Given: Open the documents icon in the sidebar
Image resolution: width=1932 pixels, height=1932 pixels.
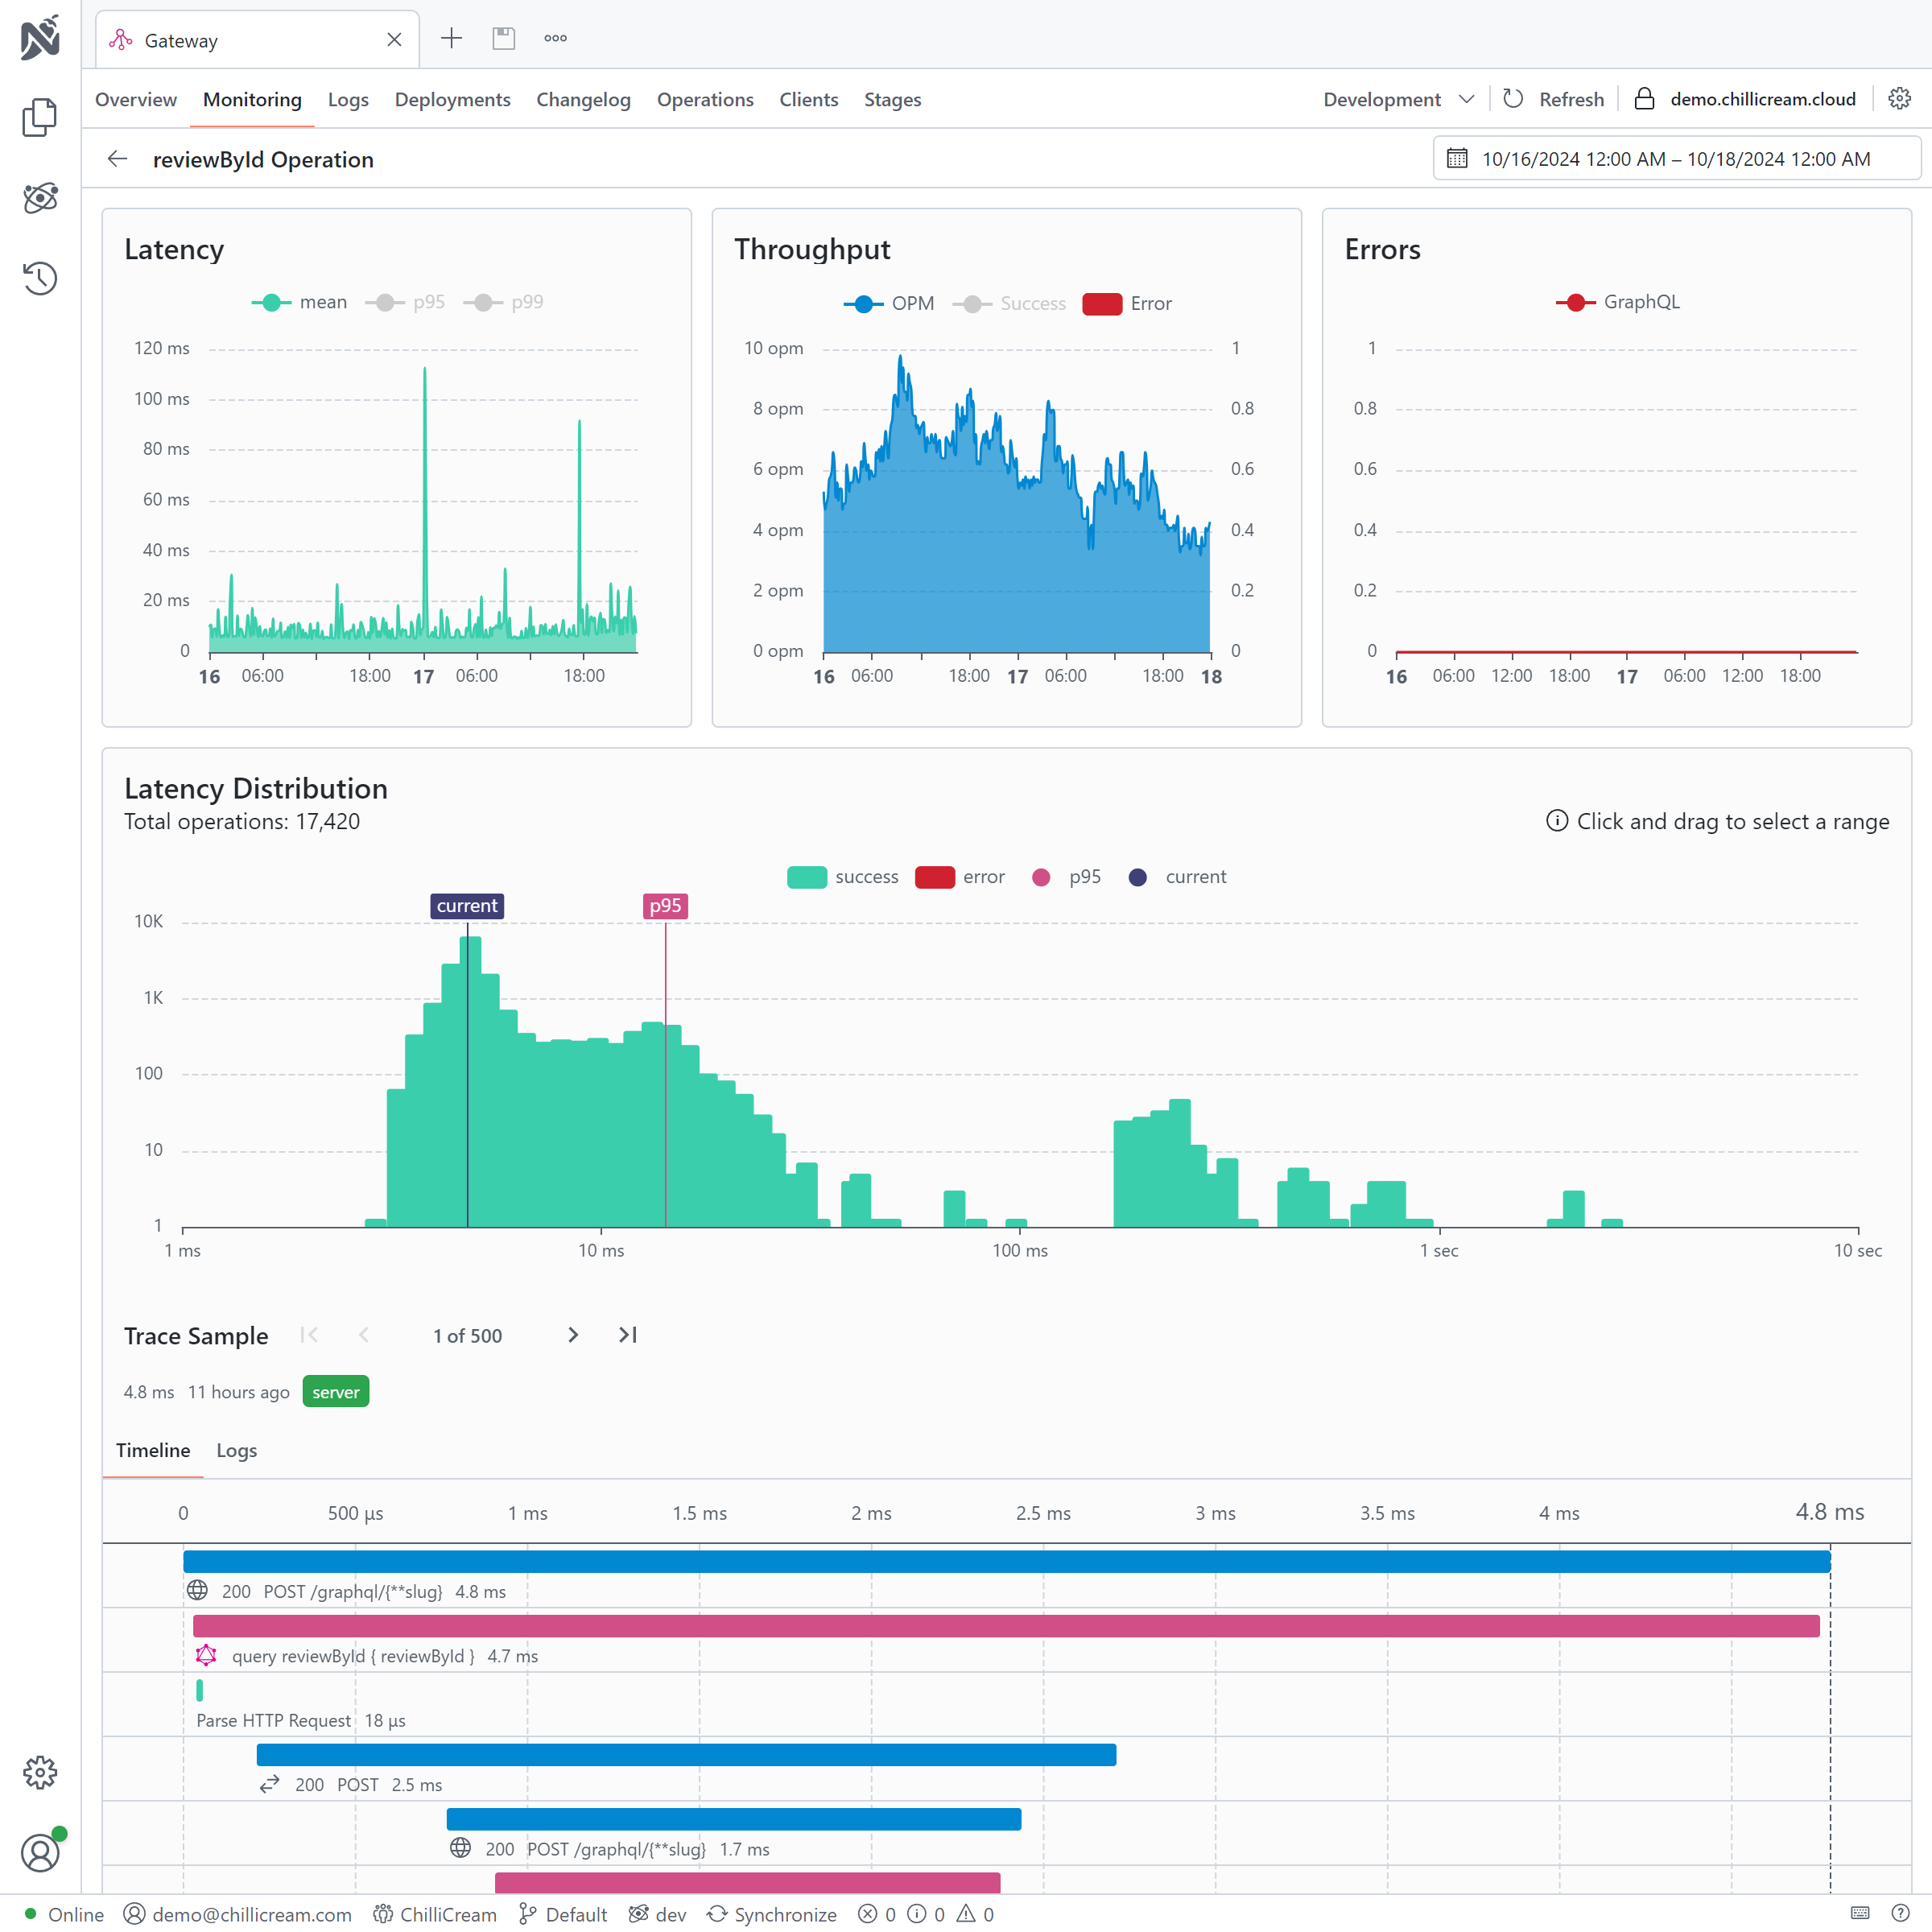Looking at the screenshot, I should pos(40,118).
